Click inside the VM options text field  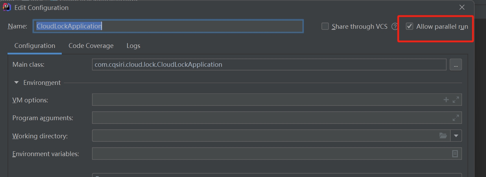(264, 100)
